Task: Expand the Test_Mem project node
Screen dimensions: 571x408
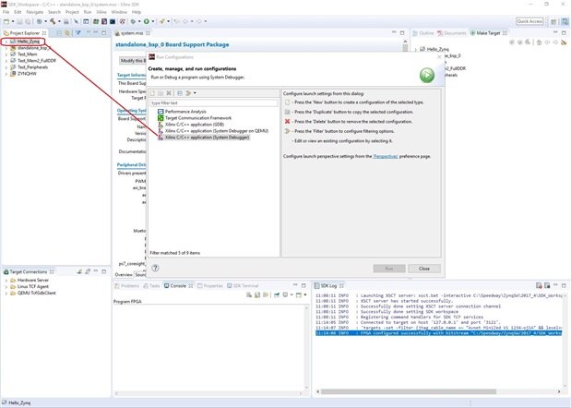Action: 6,54
